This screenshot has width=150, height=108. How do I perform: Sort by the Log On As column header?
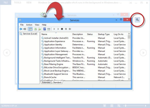tap(119, 34)
